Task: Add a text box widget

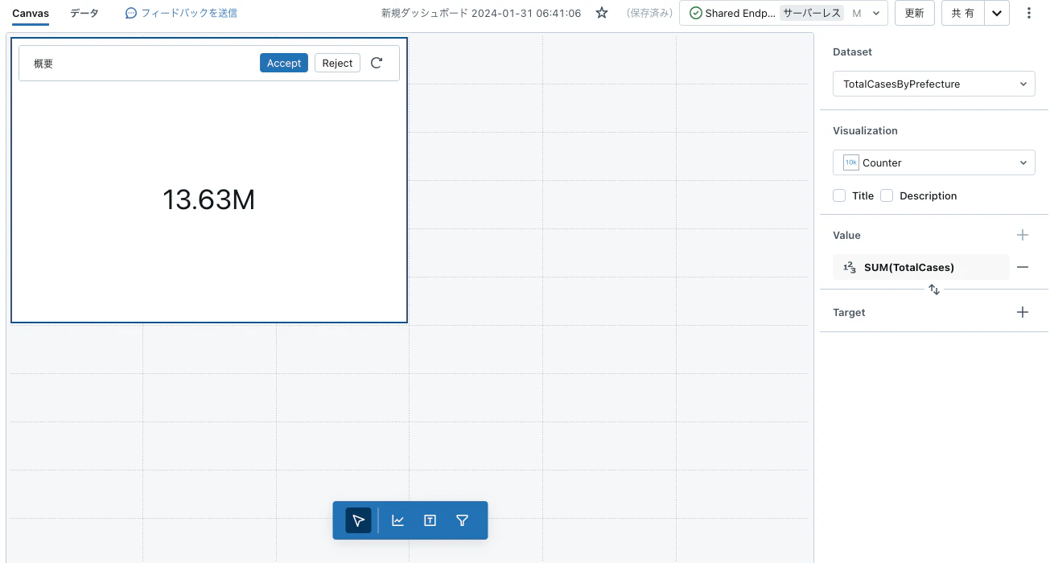Action: pos(430,520)
